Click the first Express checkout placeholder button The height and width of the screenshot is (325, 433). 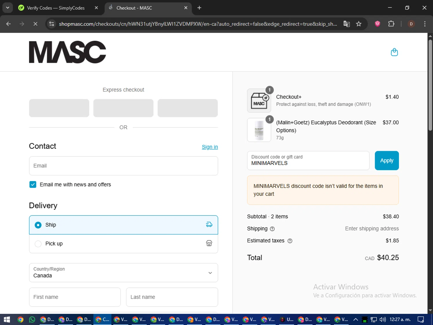(59, 108)
